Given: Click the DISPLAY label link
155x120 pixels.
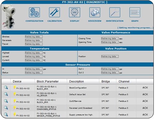Looking at the screenshot, I should click(x=75, y=21).
